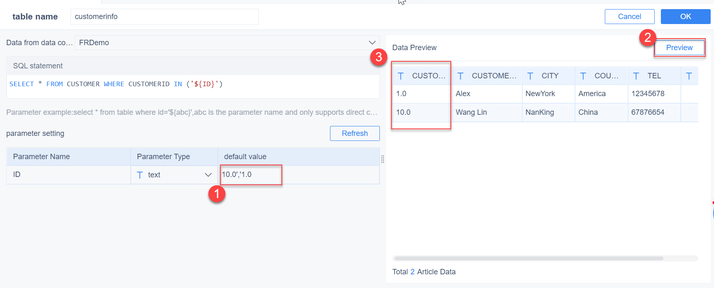Click the type icon of COUNTRY column
Viewport: 714px width, 288px height.
point(583,76)
